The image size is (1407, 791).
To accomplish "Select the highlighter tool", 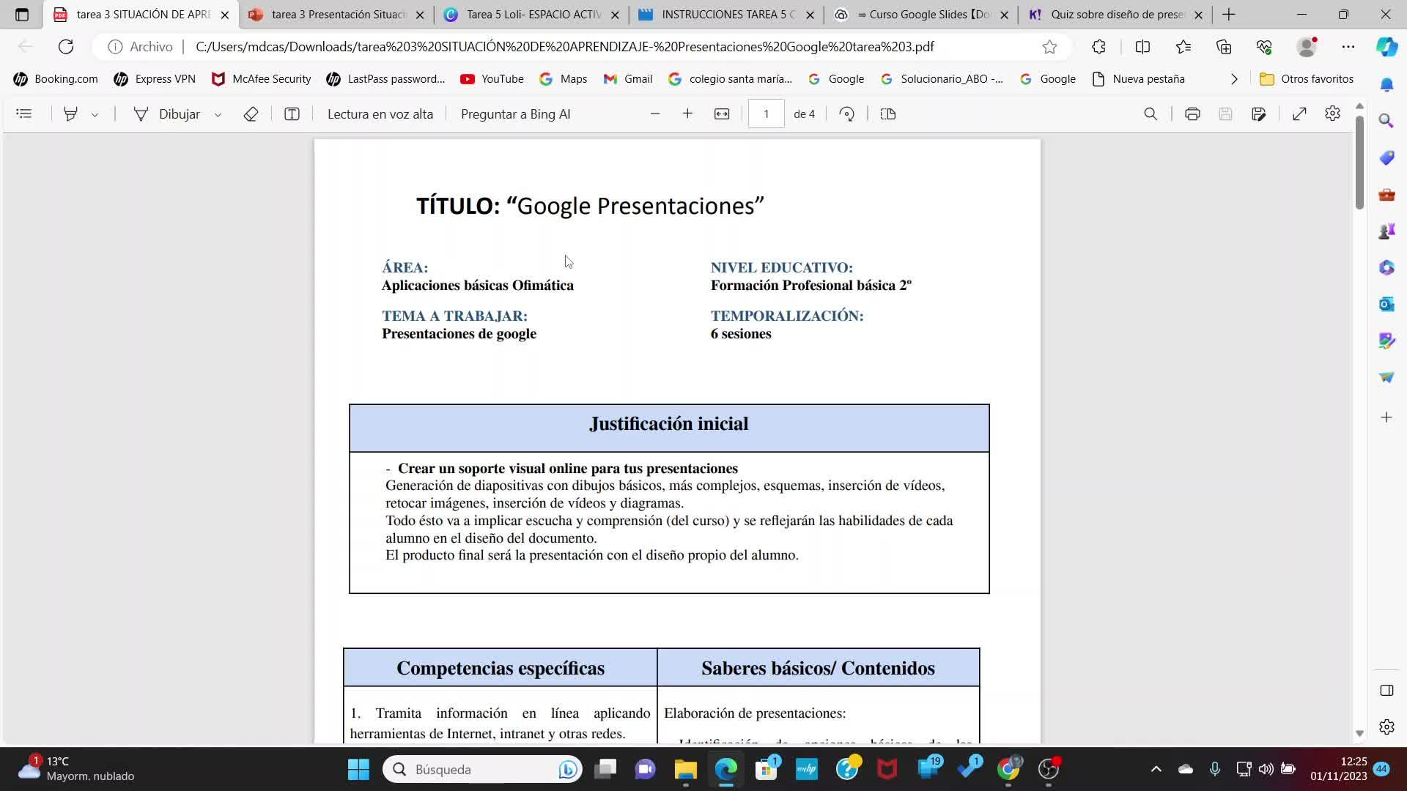I will [x=71, y=114].
